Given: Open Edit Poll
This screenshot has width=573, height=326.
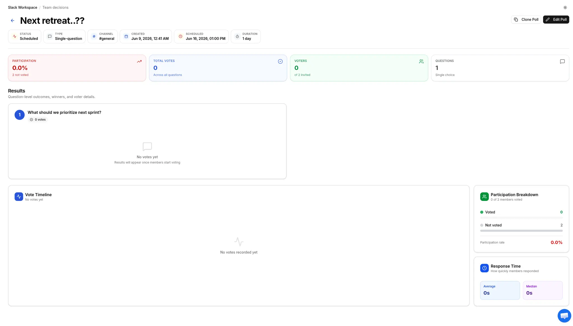Looking at the screenshot, I should click(556, 20).
